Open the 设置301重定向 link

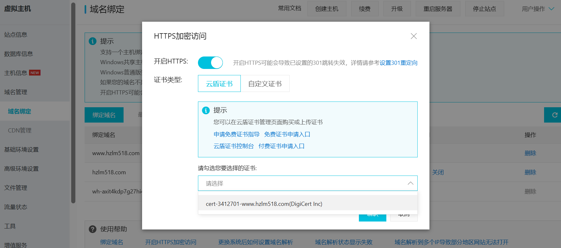[398, 63]
